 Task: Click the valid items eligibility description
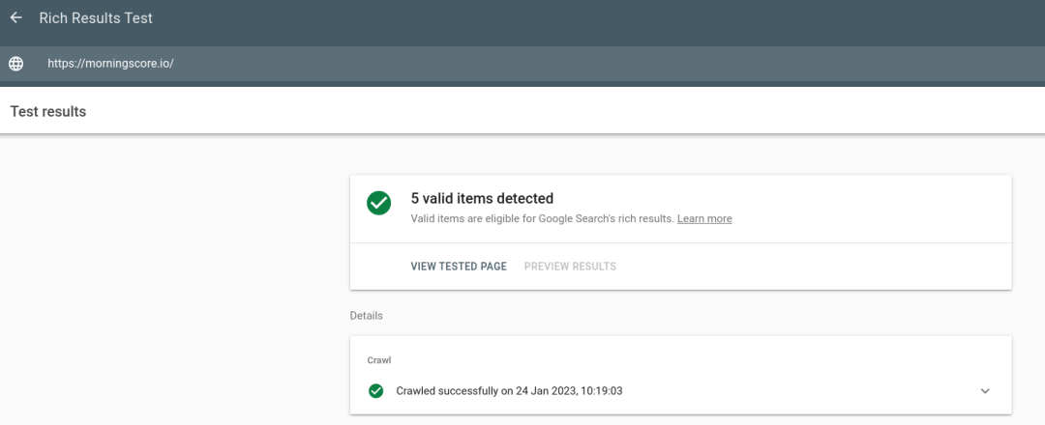coord(542,219)
